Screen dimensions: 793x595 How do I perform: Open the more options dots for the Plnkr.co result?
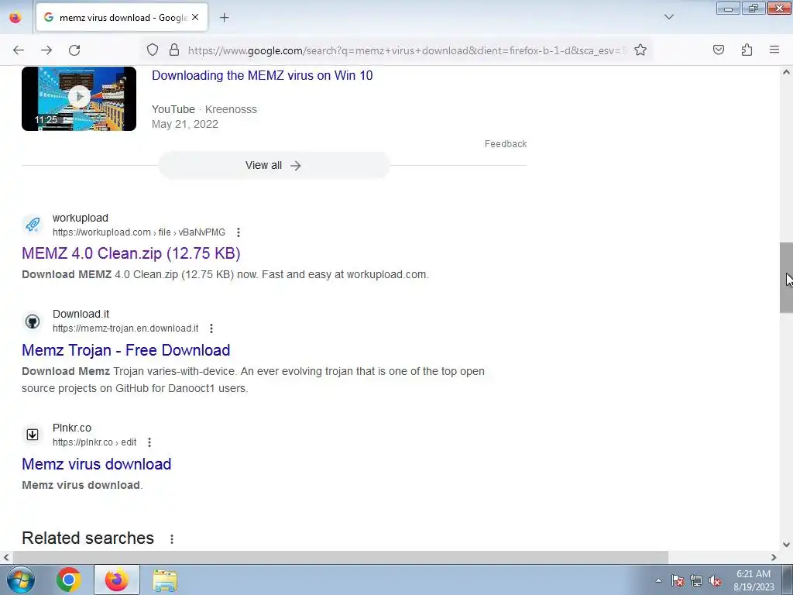[149, 442]
